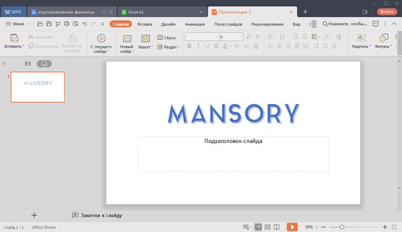
Task: Collapse the slide panel with double chevron
Action: point(4,63)
